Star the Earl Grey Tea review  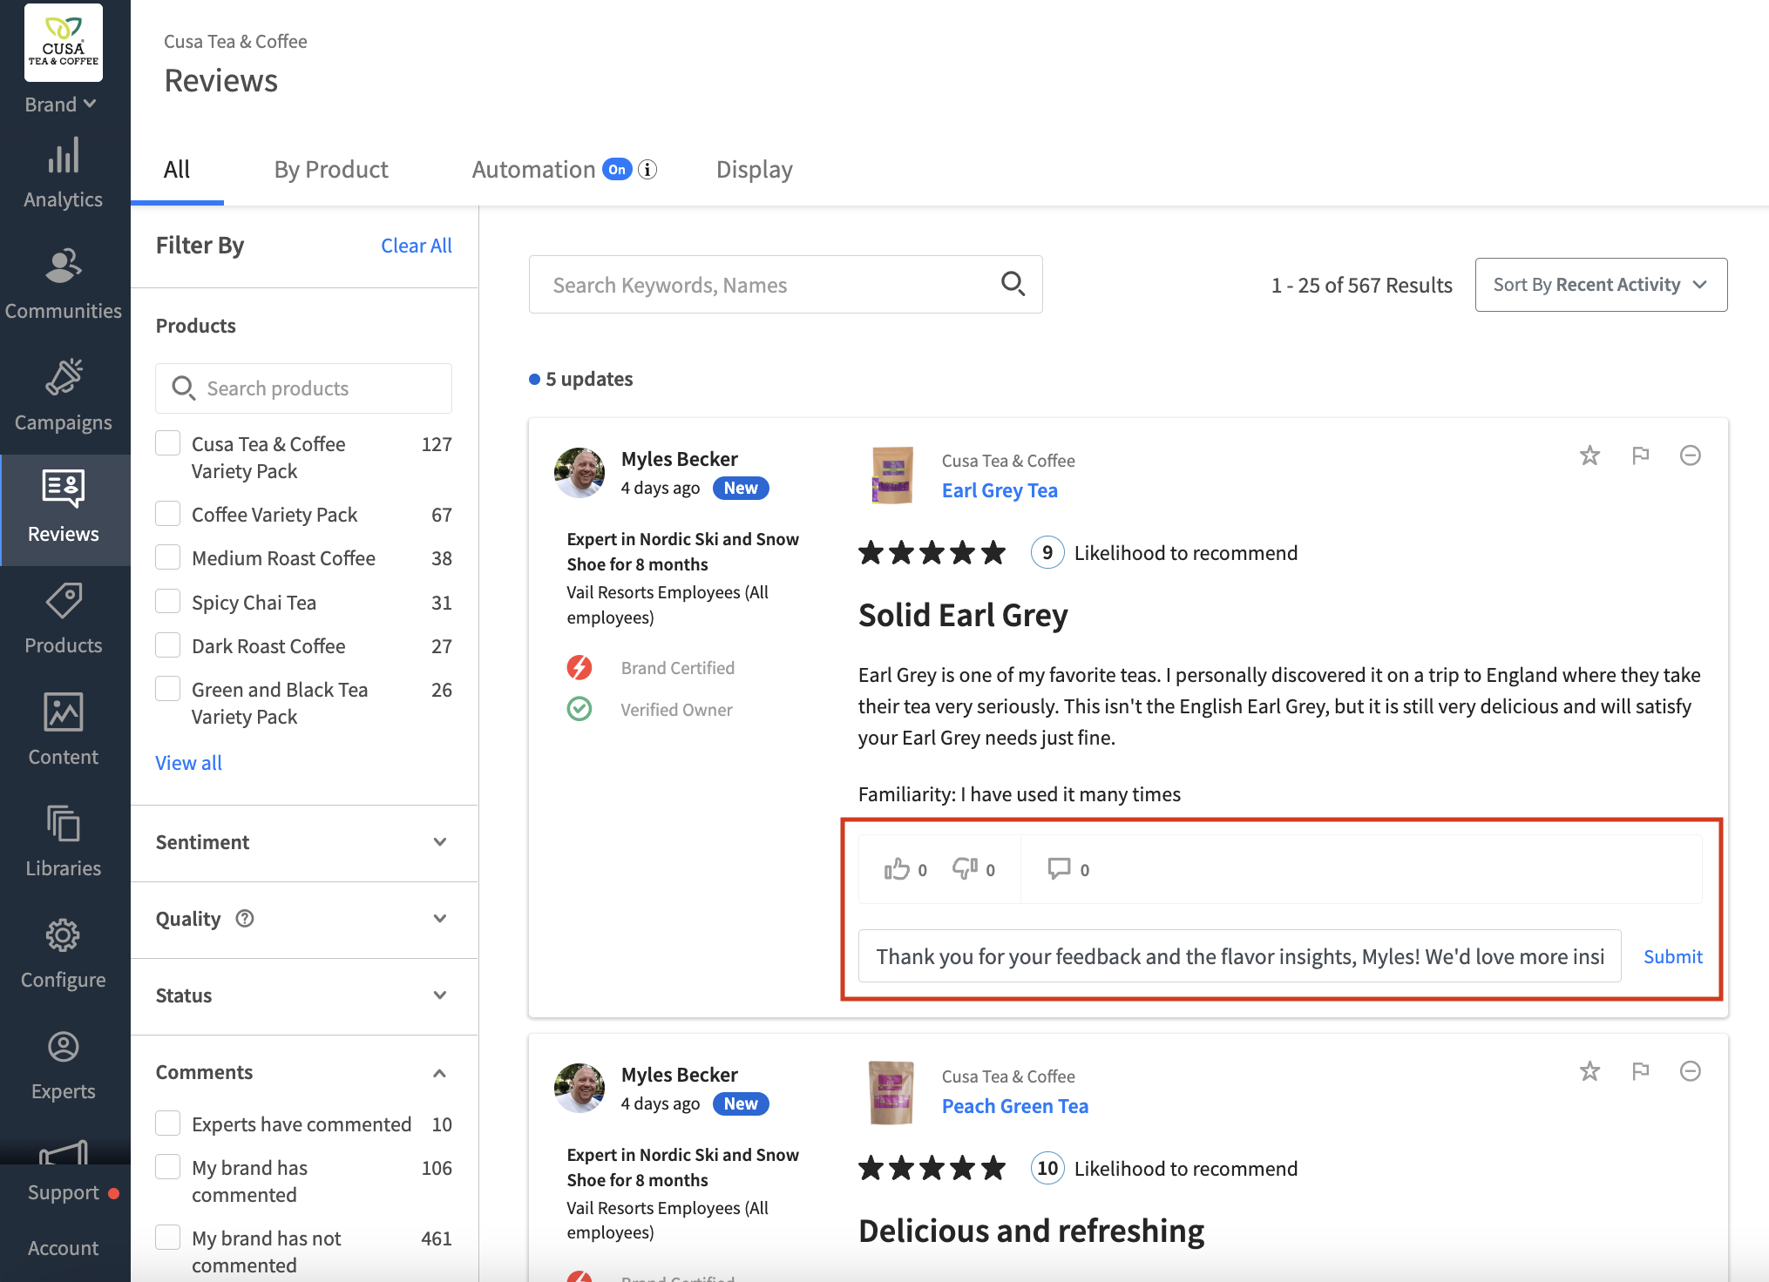(x=1589, y=455)
